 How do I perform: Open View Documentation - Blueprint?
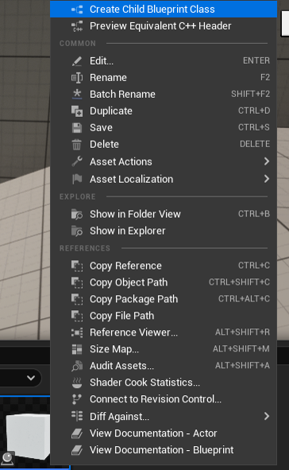pos(164,450)
